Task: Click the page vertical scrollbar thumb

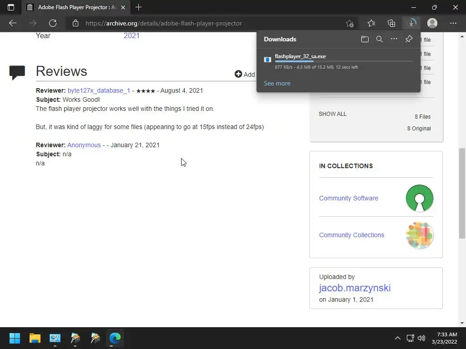Action: [x=462, y=193]
